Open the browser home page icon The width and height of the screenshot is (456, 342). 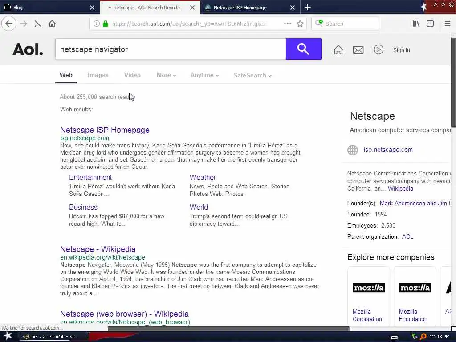point(52,24)
